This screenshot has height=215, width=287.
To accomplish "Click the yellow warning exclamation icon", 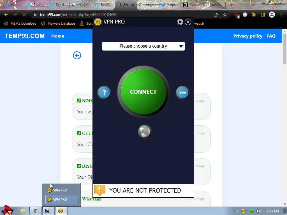I will (x=100, y=190).
